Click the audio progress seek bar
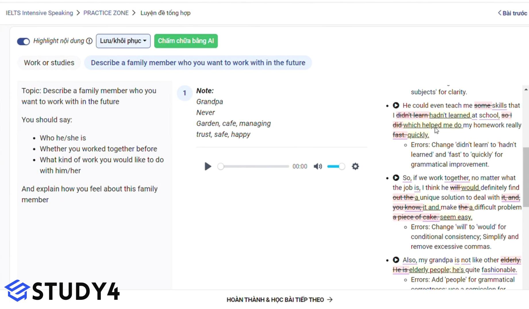 pyautogui.click(x=254, y=166)
